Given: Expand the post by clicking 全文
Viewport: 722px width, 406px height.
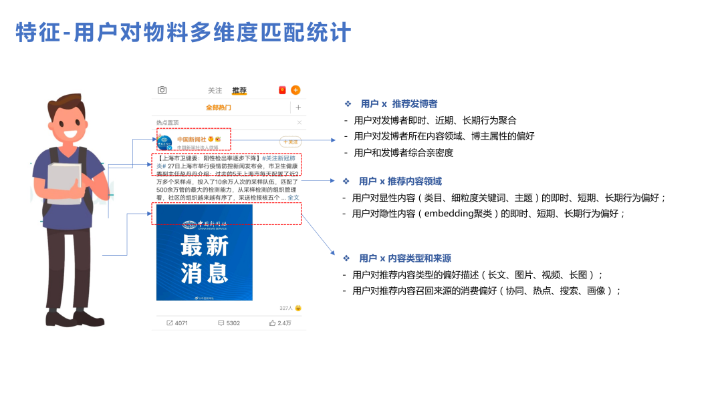Looking at the screenshot, I should pos(292,197).
